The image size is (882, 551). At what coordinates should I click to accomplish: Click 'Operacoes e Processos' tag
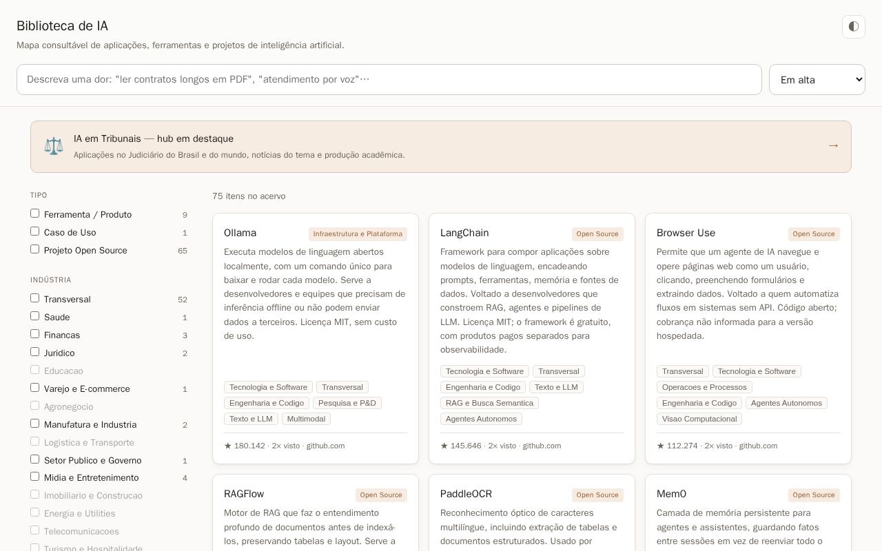(x=704, y=387)
